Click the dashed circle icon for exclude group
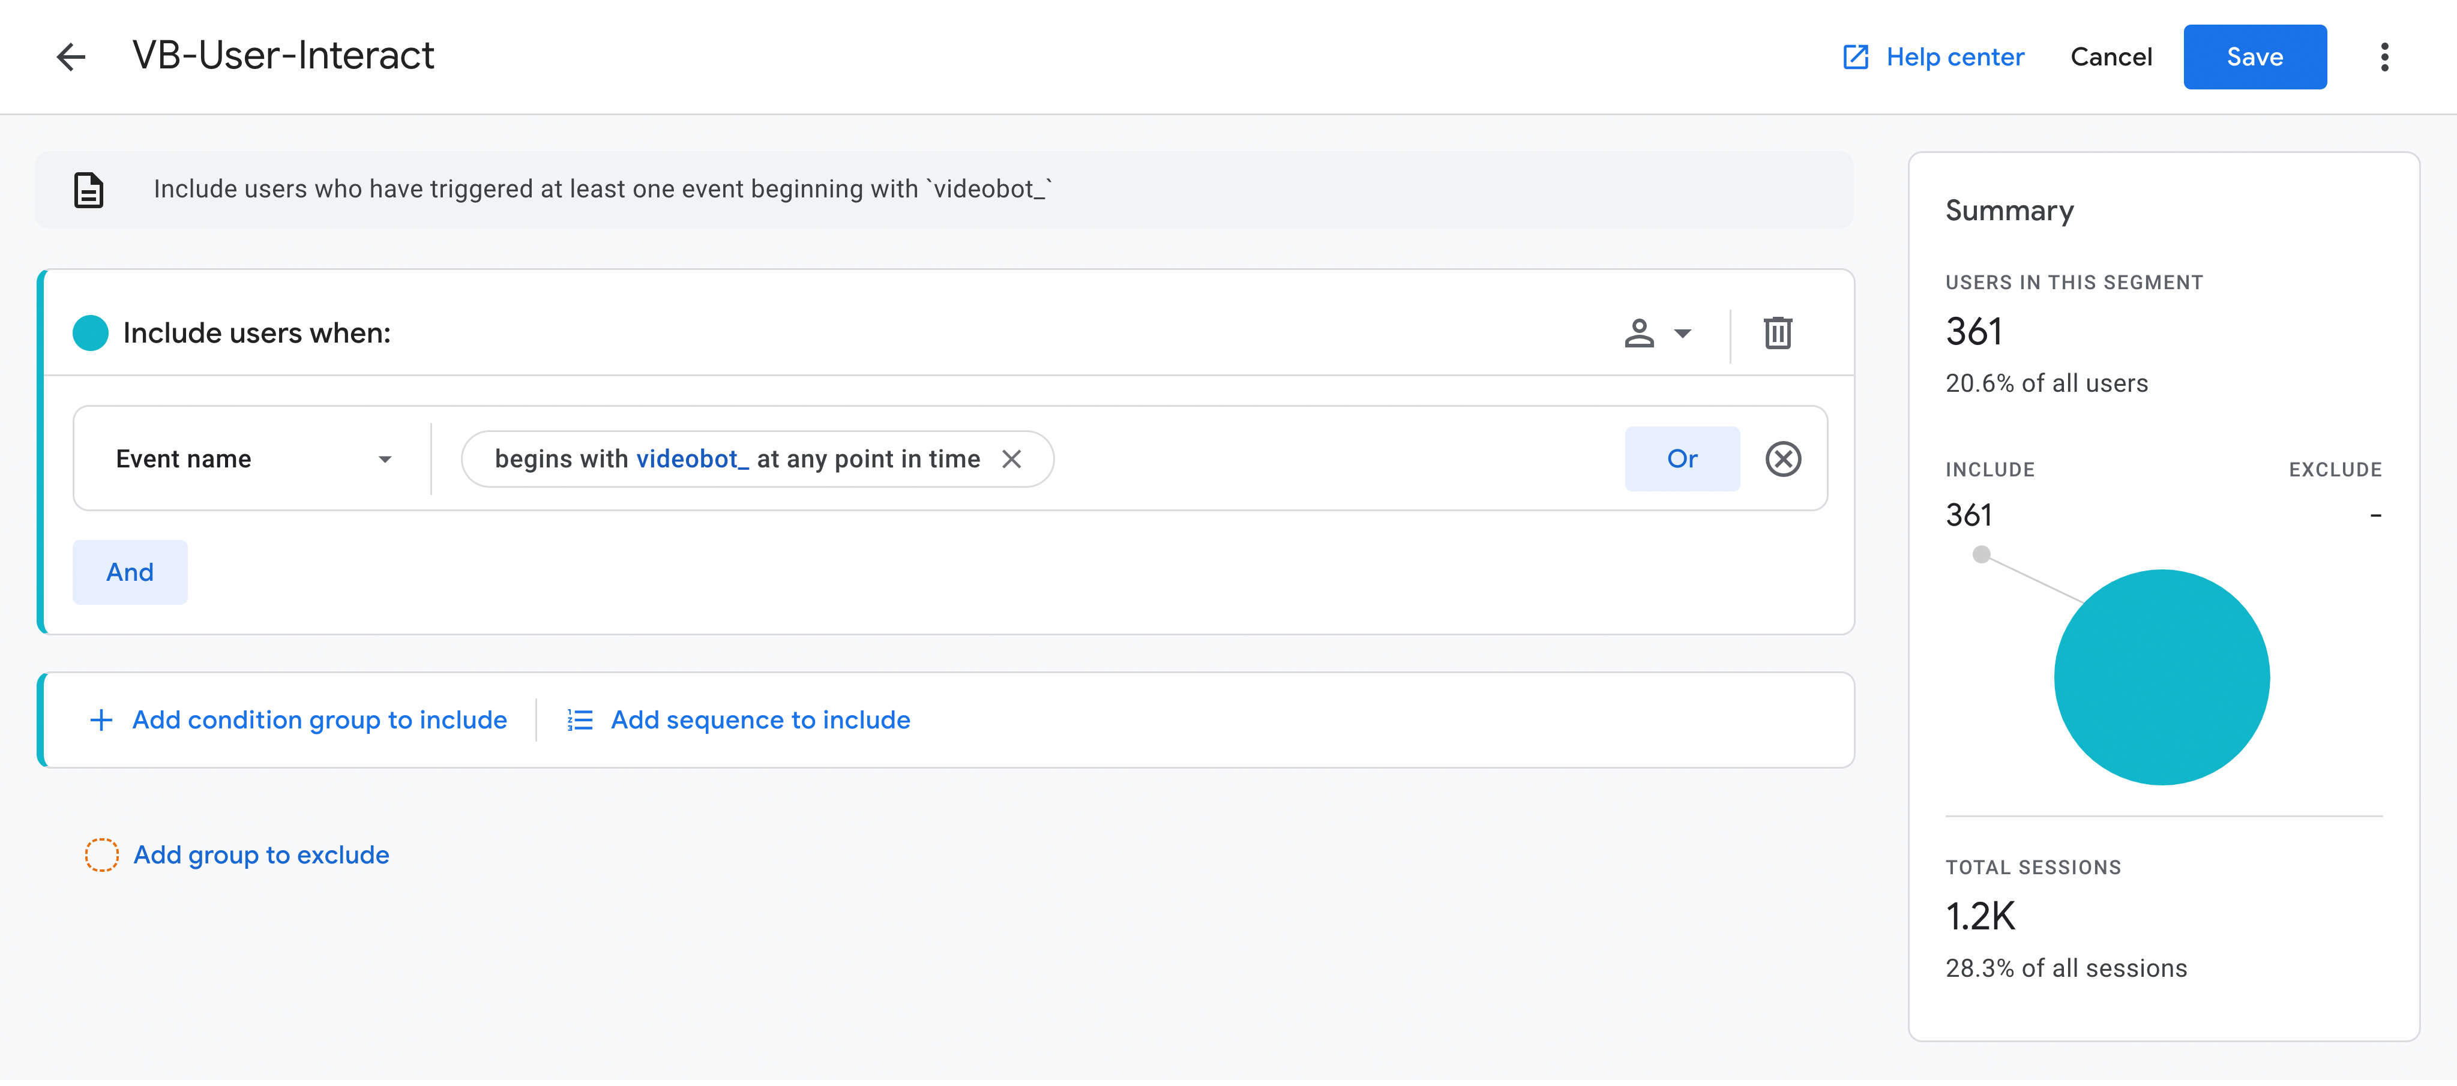Viewport: 2457px width, 1086px height. coord(101,854)
